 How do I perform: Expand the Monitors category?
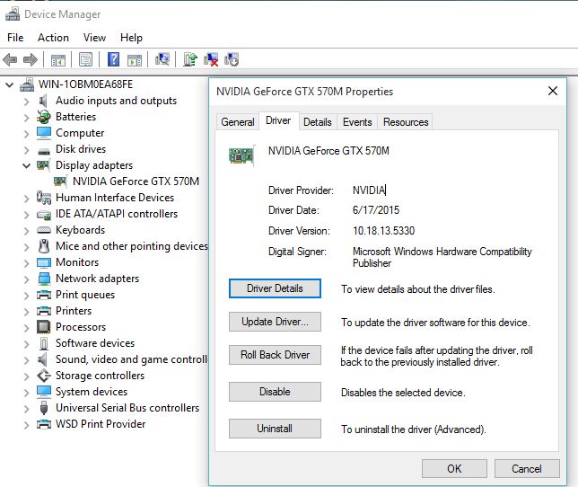(26, 263)
